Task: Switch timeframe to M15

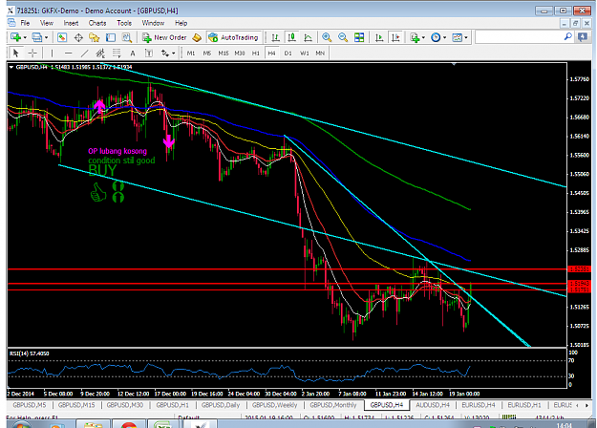Action: 224,53
